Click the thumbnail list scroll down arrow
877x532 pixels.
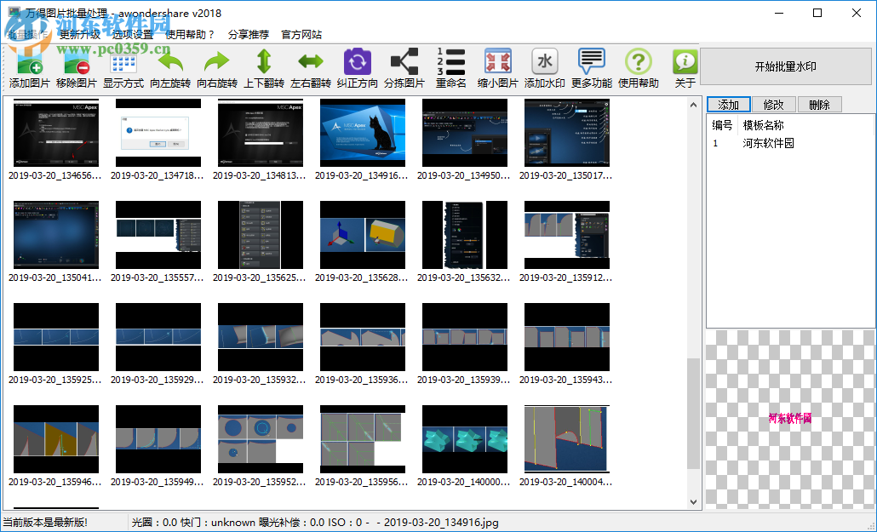pyautogui.click(x=694, y=503)
